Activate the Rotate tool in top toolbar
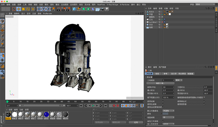The width and height of the screenshot is (218, 127). click(28, 9)
